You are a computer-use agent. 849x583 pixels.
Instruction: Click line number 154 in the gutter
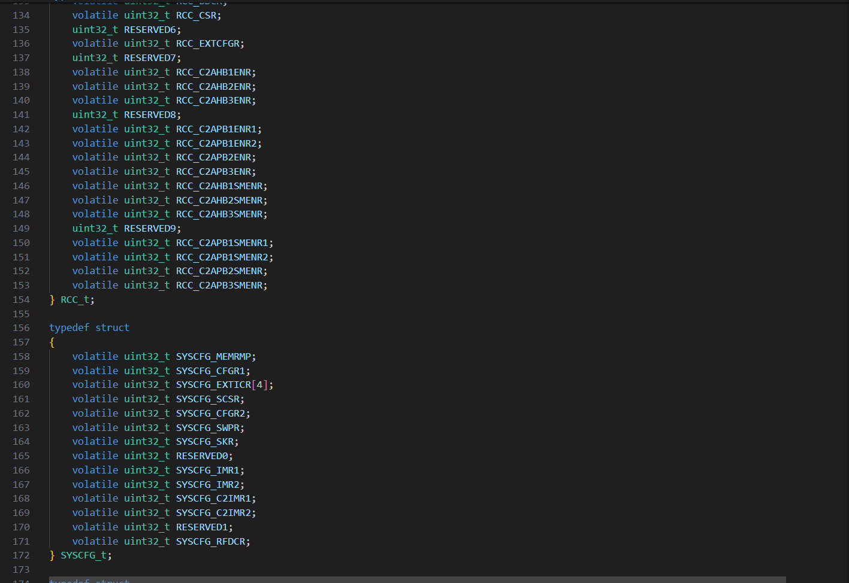pos(21,300)
